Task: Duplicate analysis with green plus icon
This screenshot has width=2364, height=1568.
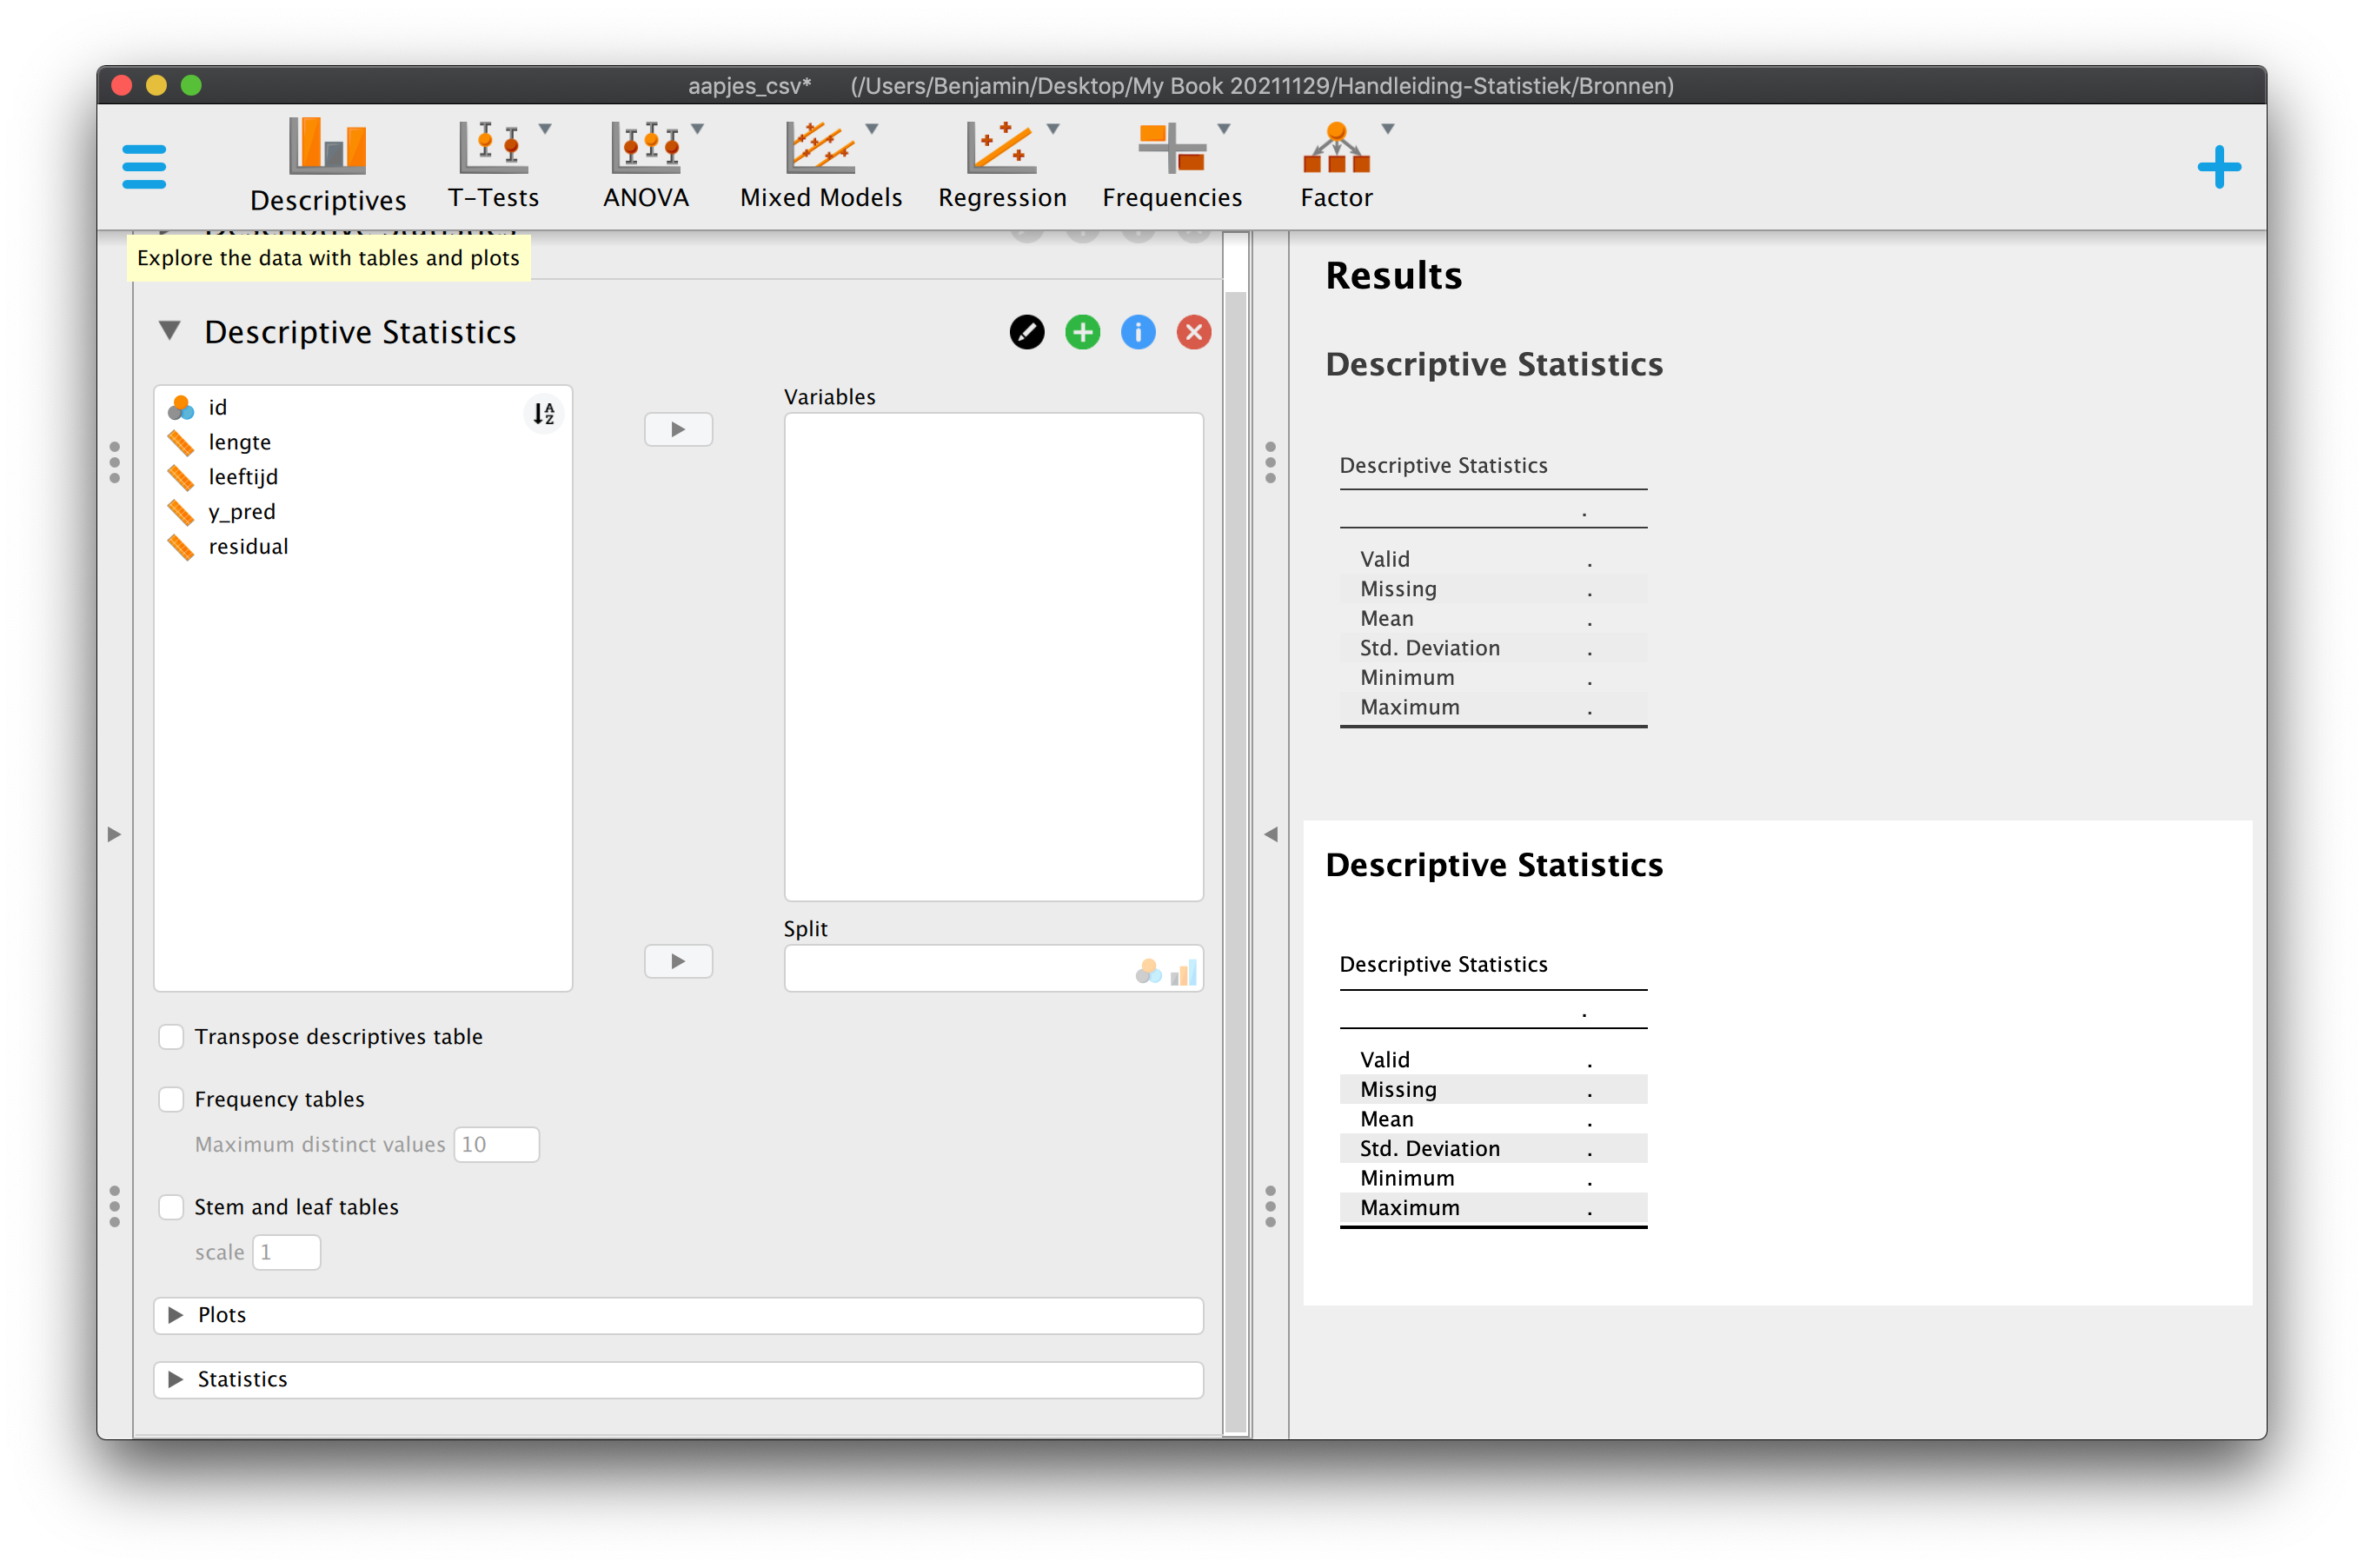Action: 1083,332
